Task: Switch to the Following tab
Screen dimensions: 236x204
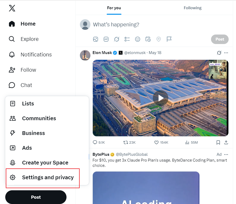Action: click(192, 8)
